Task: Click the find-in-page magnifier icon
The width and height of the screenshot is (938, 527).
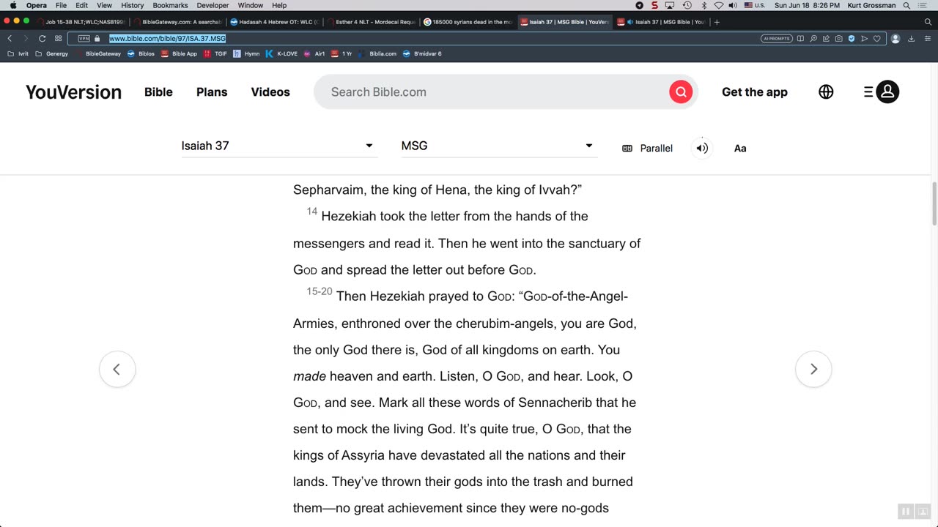Action: (x=813, y=39)
